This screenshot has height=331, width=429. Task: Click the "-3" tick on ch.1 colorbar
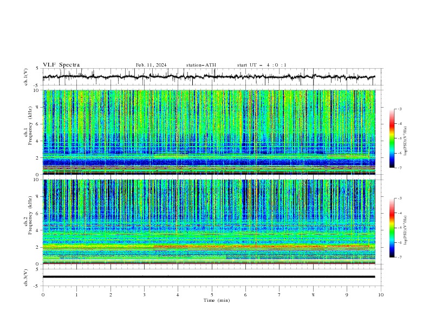click(x=399, y=109)
